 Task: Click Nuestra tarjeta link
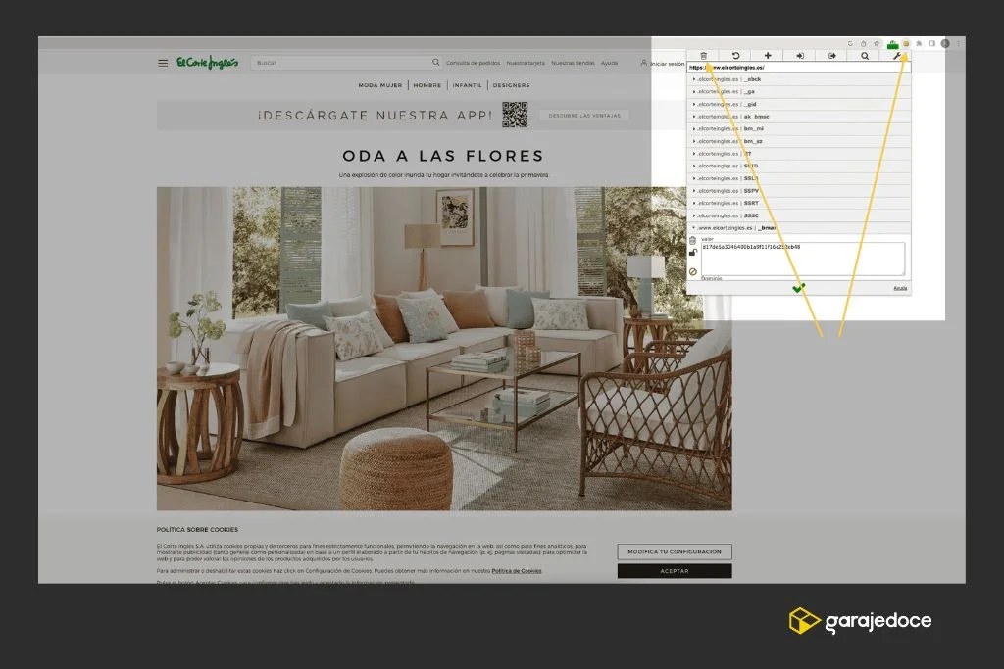point(526,63)
